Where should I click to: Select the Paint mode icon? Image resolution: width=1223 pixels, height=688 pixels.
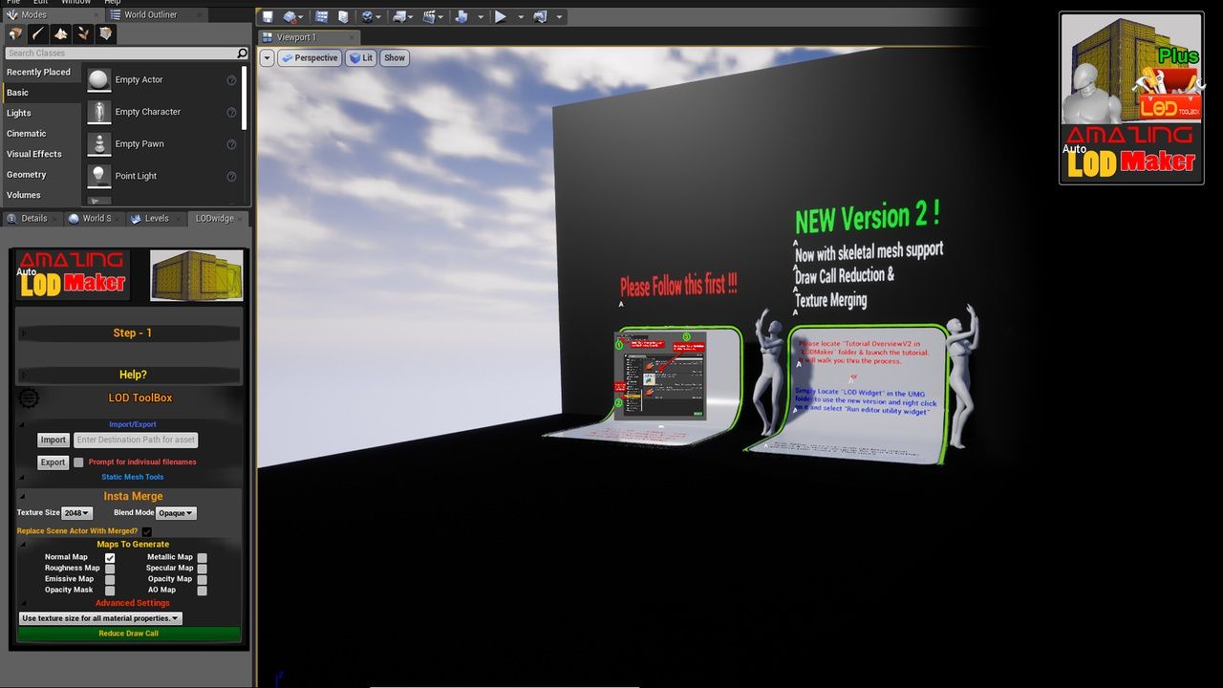[x=38, y=33]
